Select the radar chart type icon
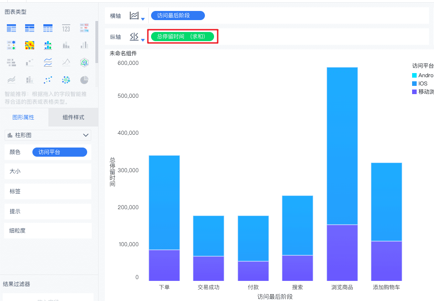The width and height of the screenshot is (434, 301). 84,62
